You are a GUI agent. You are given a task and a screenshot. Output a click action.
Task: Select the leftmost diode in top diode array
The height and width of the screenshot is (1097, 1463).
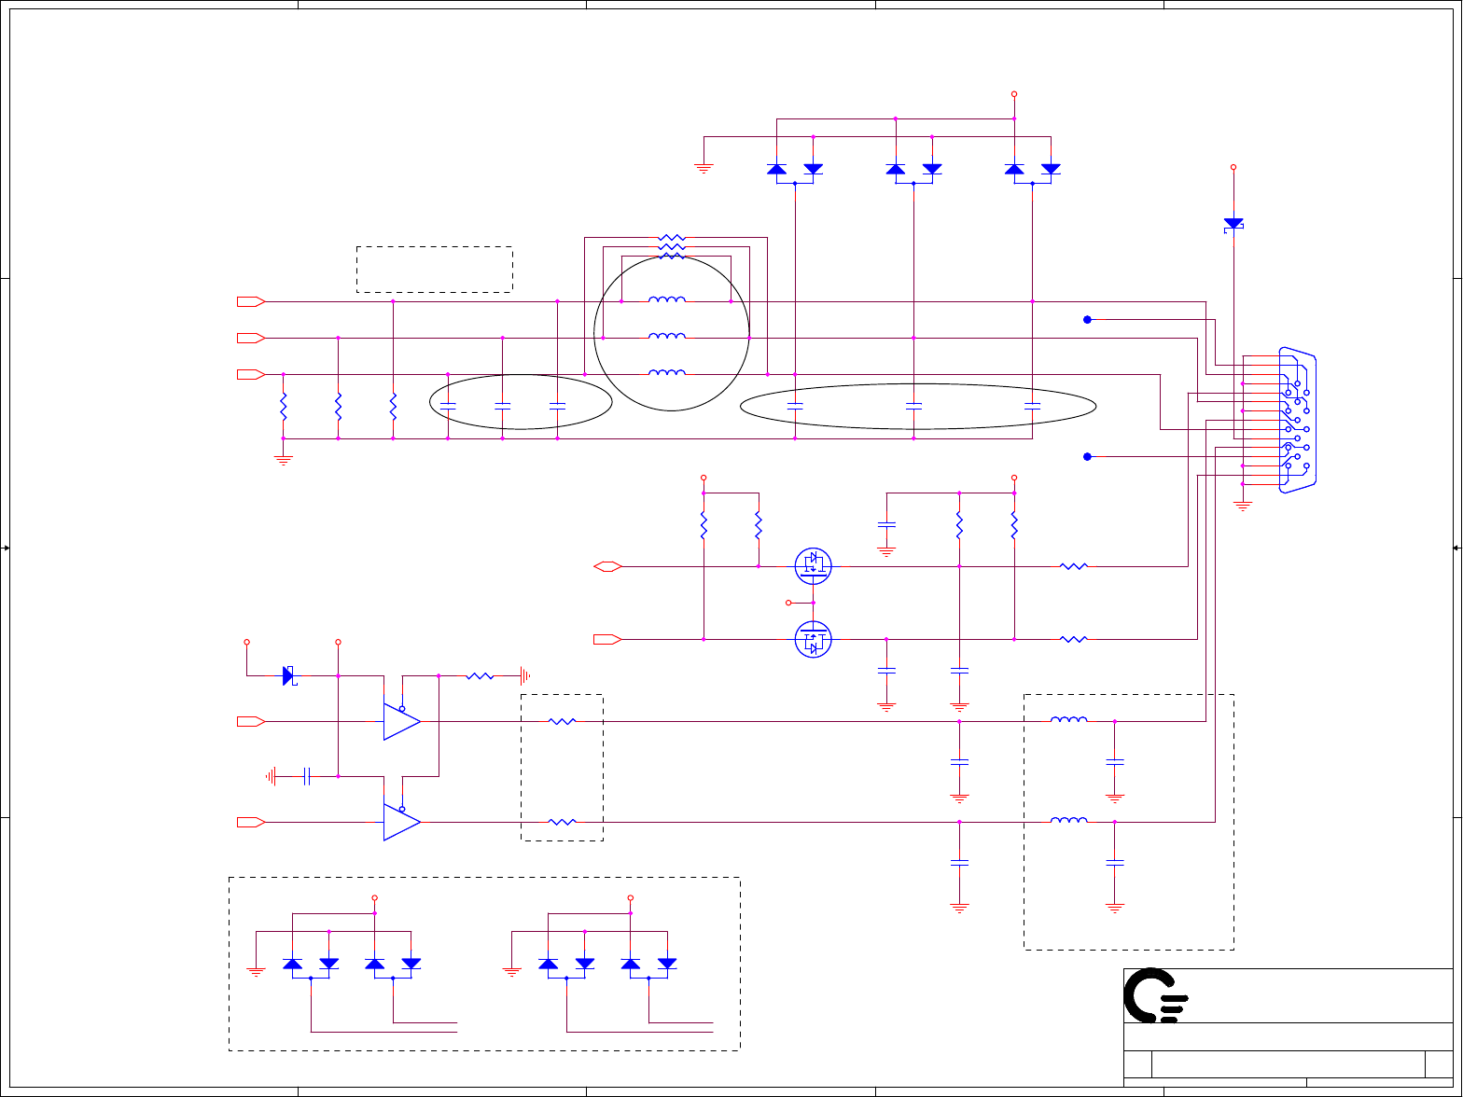click(x=776, y=170)
